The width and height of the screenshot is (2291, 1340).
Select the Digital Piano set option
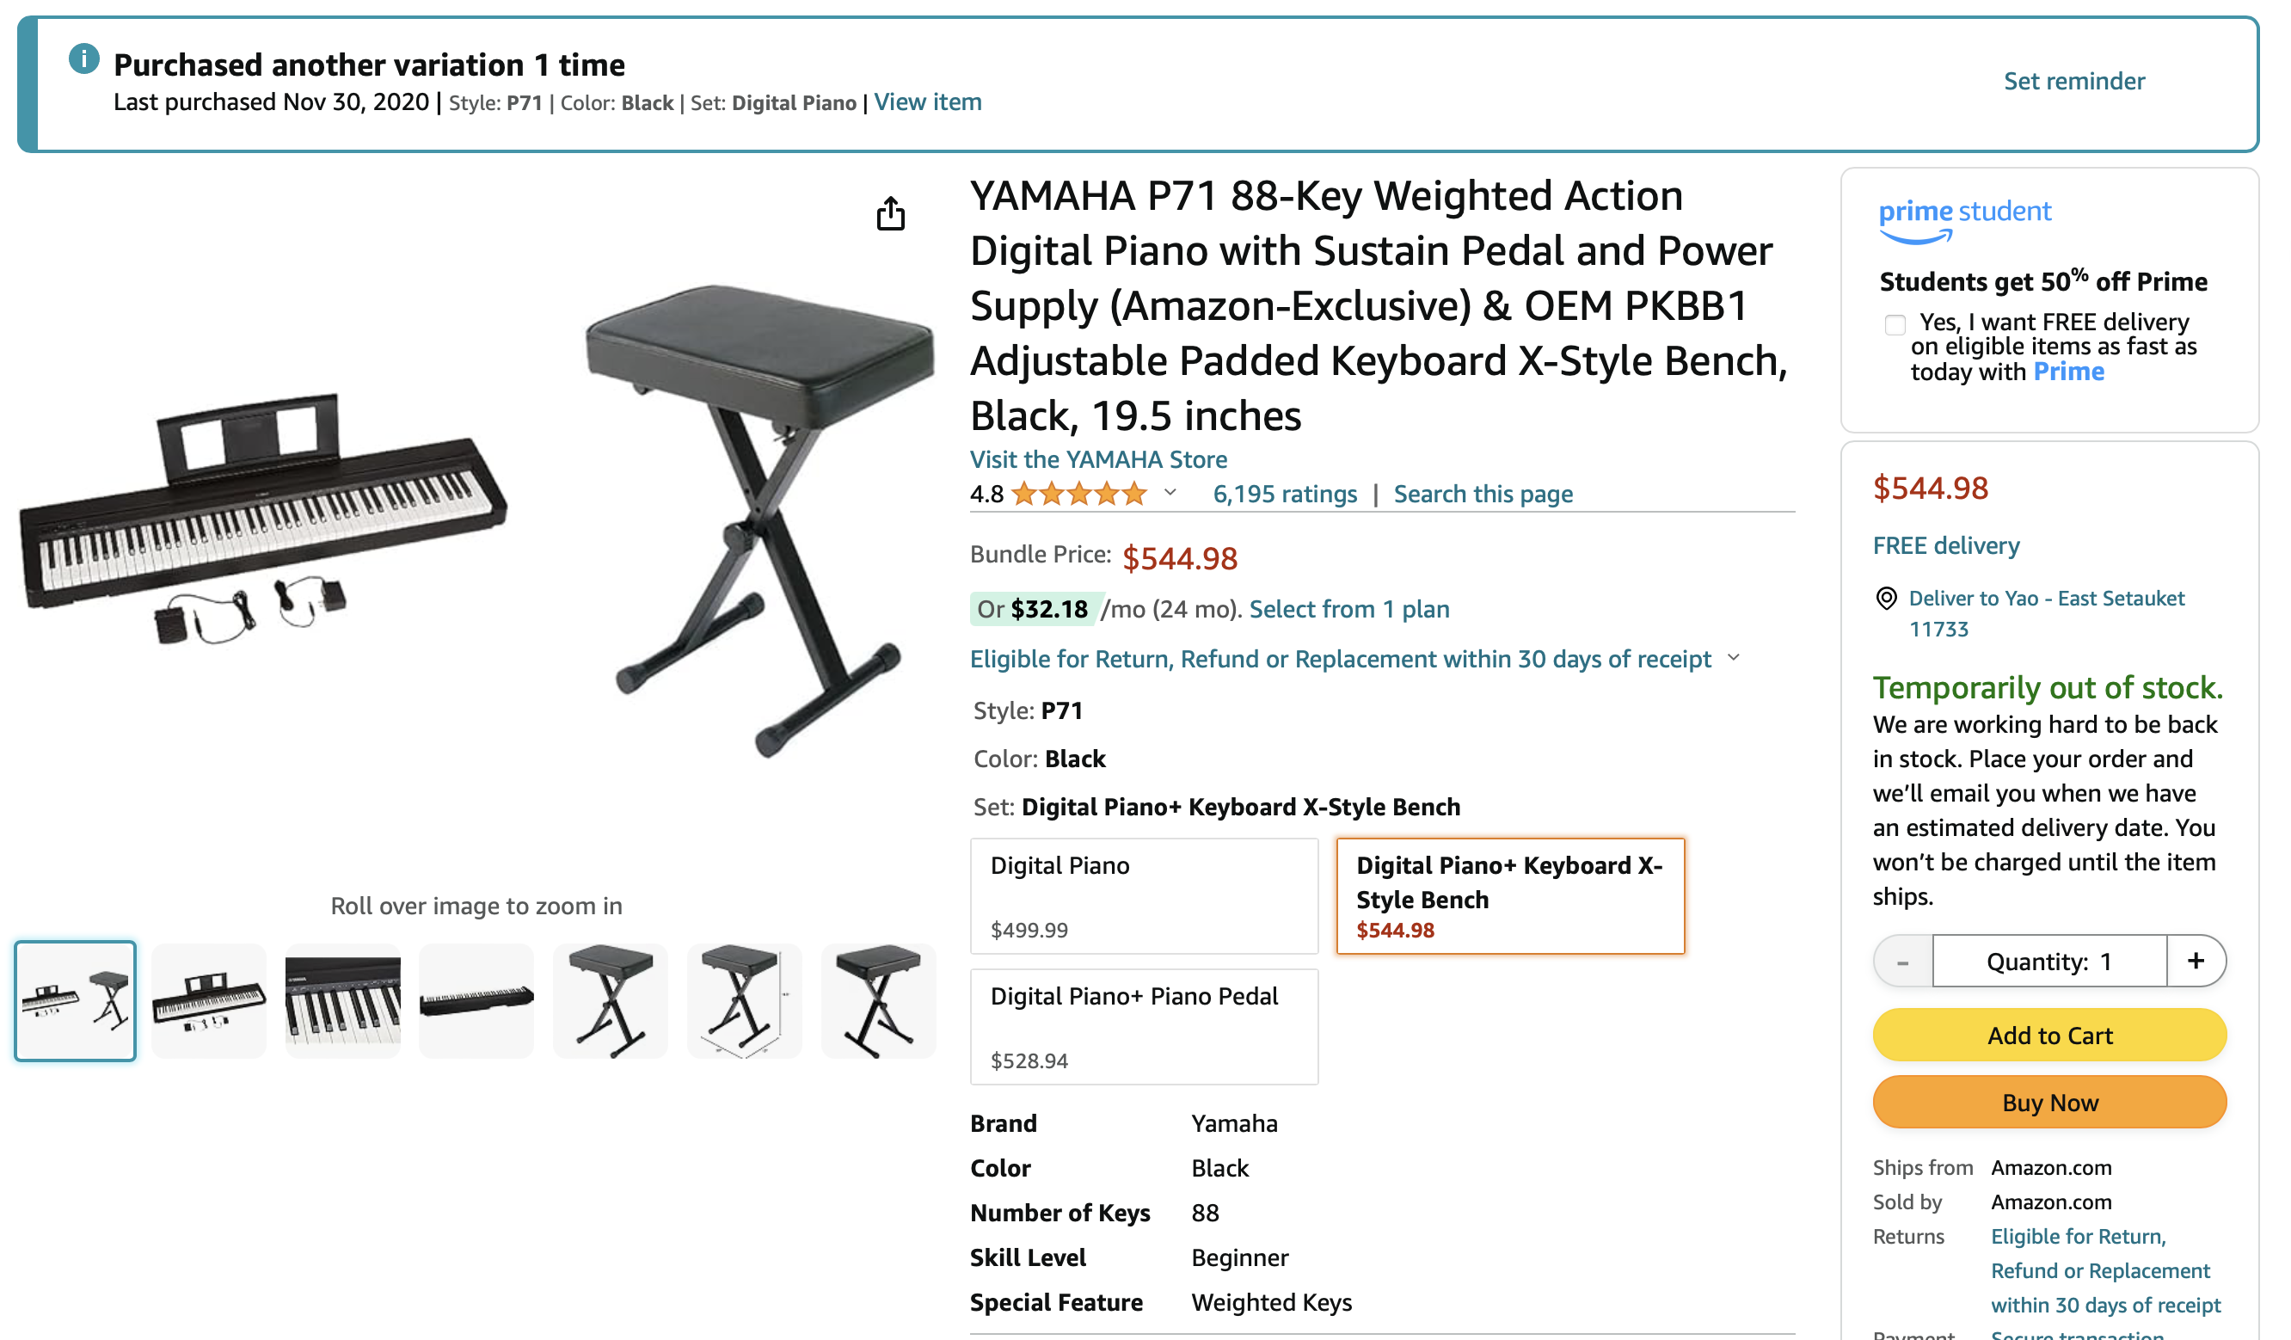click(x=1144, y=895)
